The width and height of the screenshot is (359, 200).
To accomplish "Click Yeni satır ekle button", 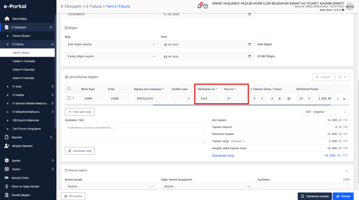I will (80, 112).
